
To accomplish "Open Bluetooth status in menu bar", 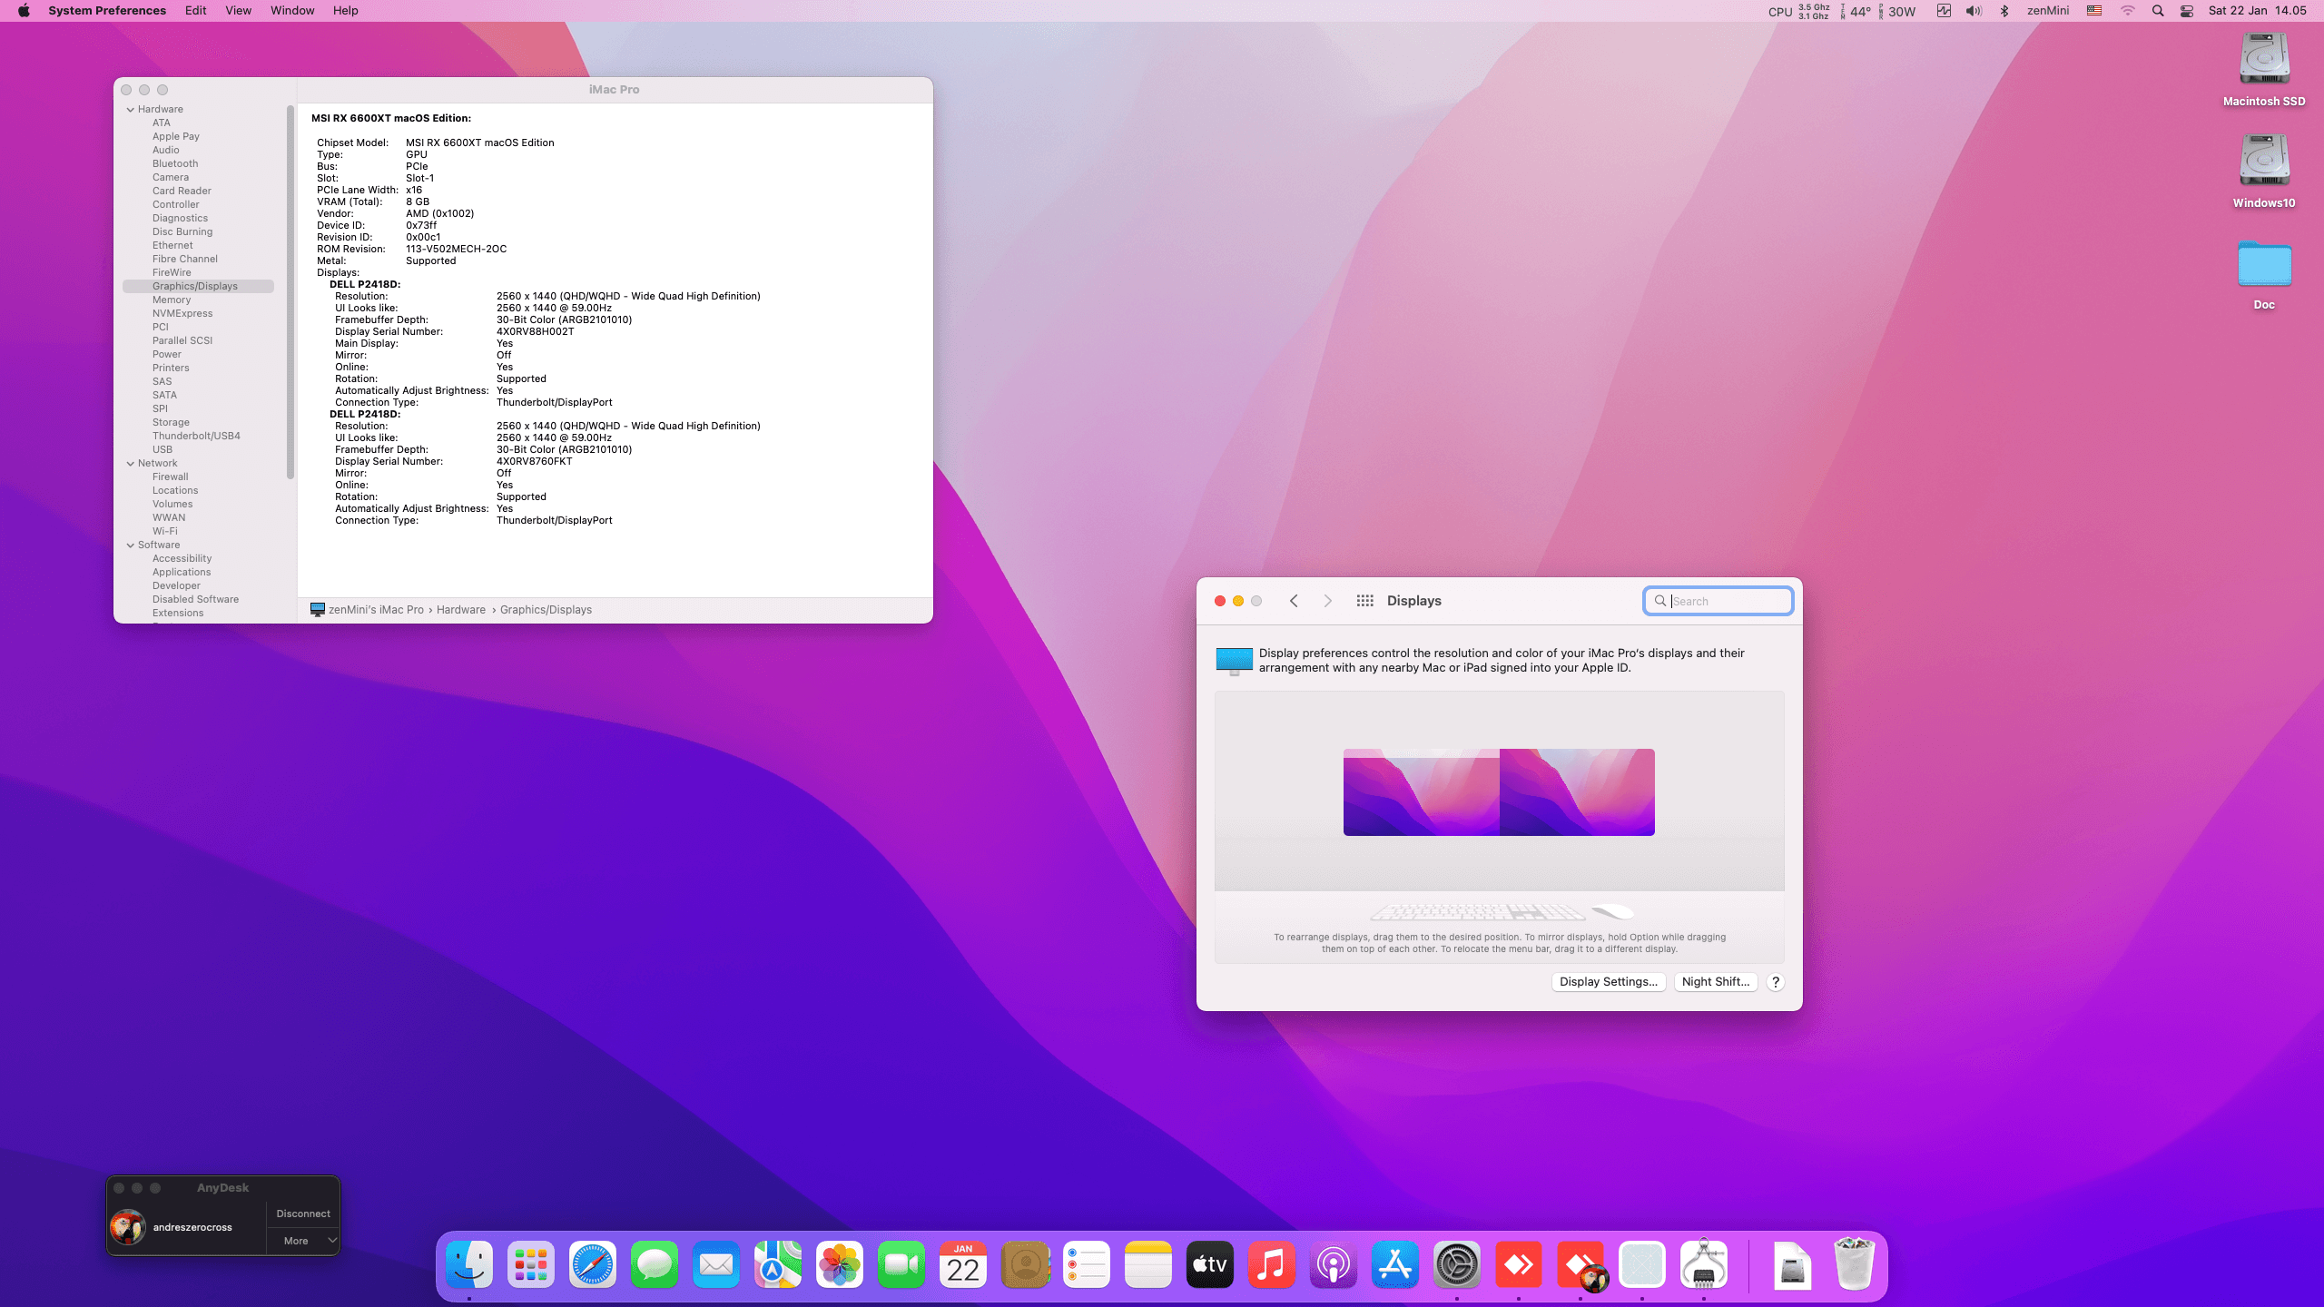I will (x=2004, y=11).
